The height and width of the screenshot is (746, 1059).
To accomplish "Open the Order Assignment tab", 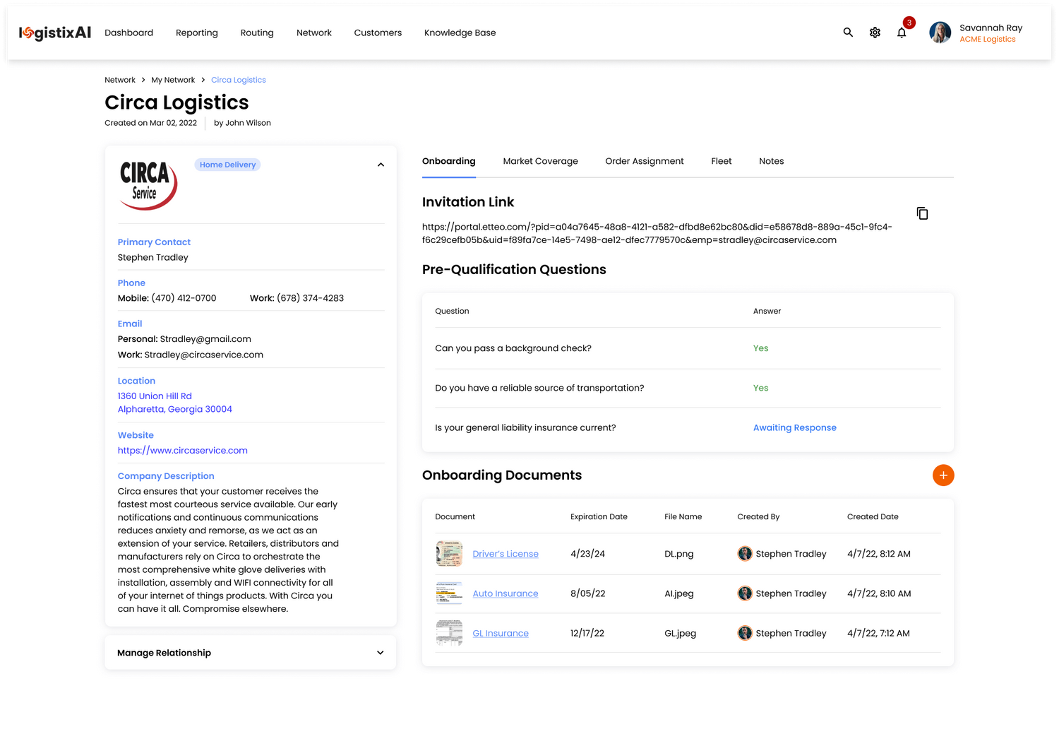I will coord(644,161).
